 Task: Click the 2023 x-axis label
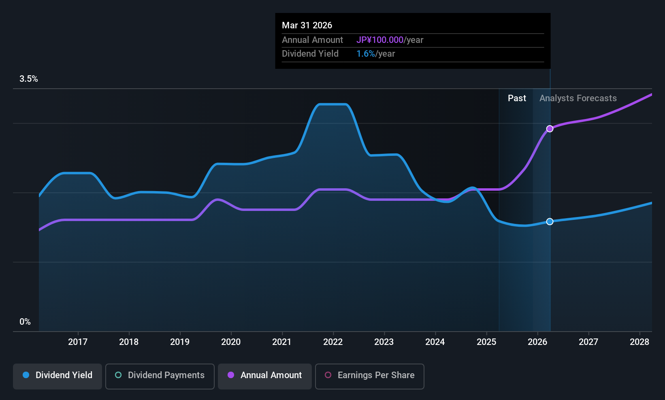[x=384, y=342]
